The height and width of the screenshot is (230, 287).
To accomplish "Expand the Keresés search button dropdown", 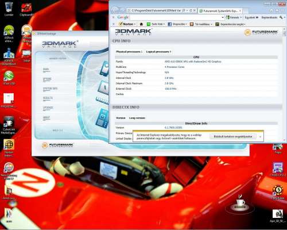I will point(241,17).
